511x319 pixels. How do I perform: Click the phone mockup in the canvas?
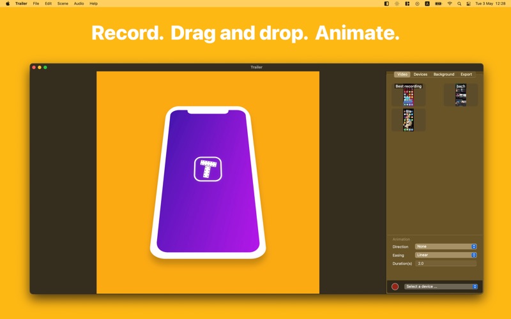208,182
